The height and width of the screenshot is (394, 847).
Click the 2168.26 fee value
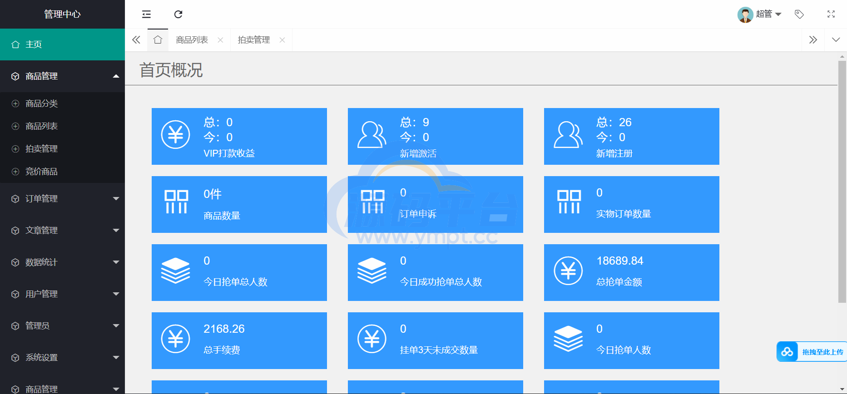pyautogui.click(x=224, y=329)
